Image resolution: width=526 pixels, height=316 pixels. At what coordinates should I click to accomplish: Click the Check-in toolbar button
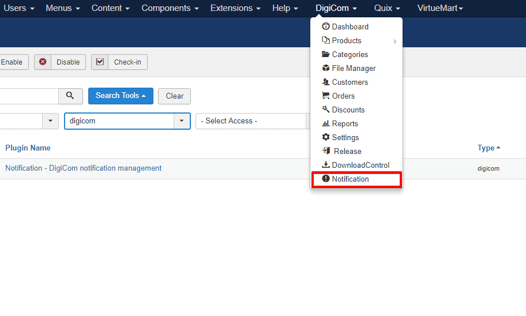click(119, 62)
